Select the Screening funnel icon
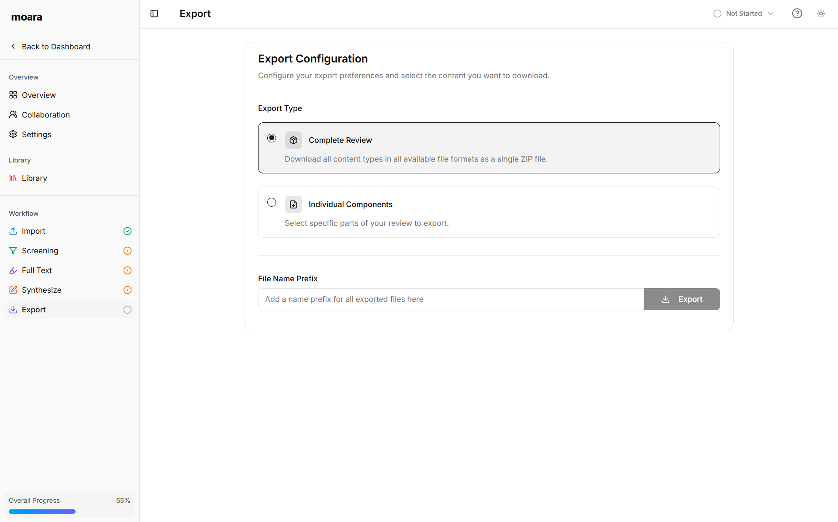The width and height of the screenshot is (838, 522). click(x=13, y=250)
